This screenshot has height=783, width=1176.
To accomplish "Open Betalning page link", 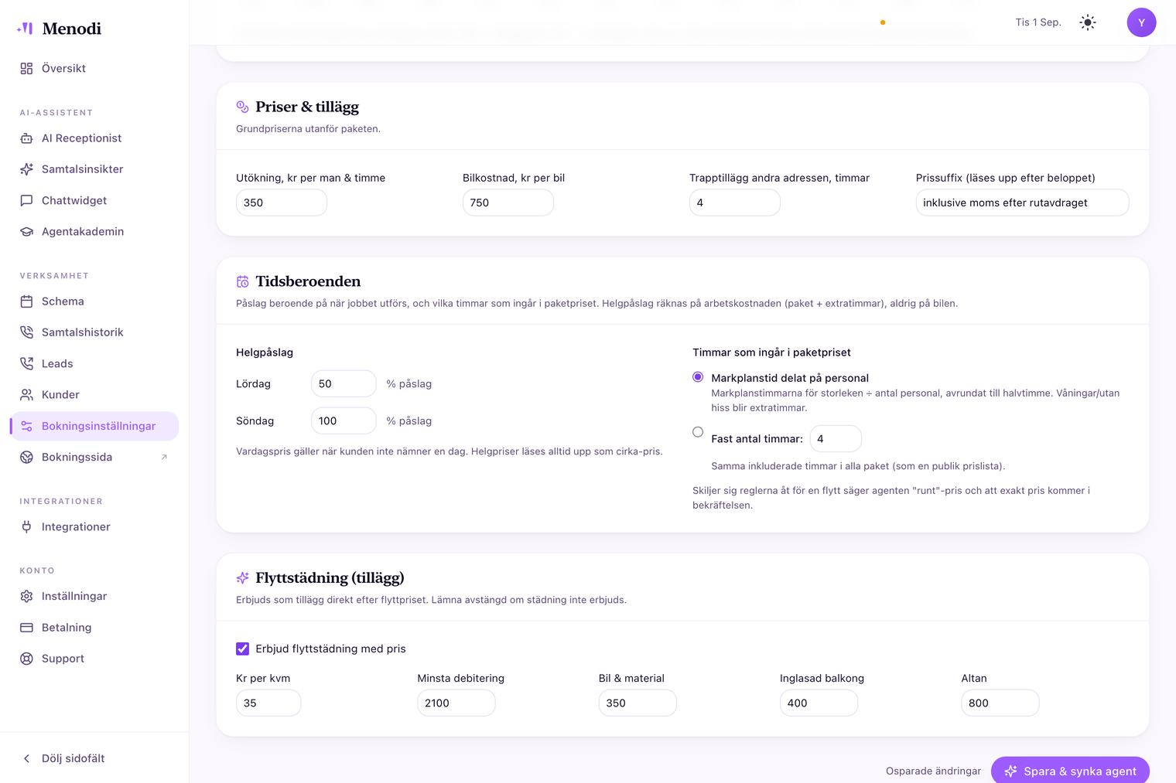I will 94,628.
